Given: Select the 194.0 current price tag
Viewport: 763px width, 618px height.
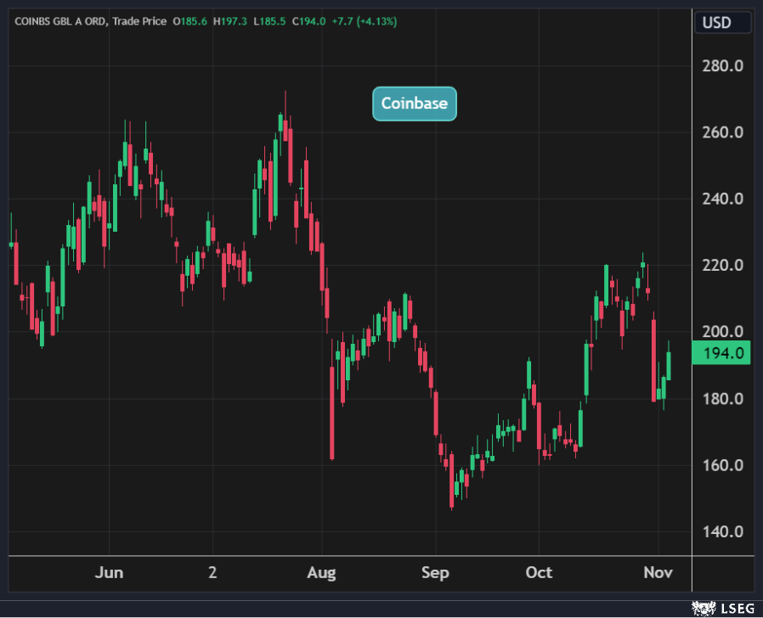Looking at the screenshot, I should tap(721, 353).
